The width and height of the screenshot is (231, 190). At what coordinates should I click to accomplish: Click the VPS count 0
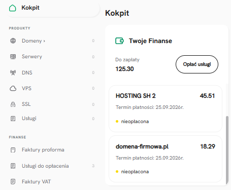coord(93,88)
